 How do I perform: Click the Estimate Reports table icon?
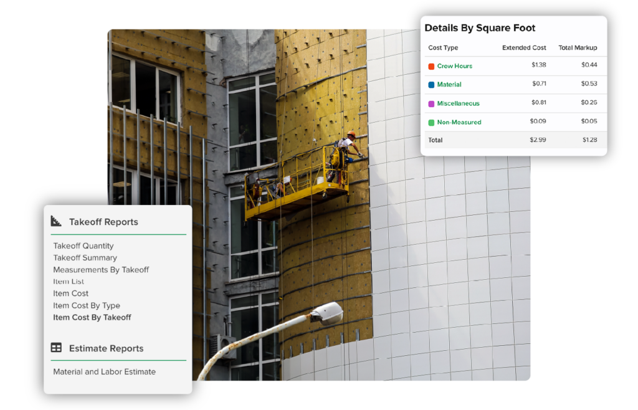pos(56,348)
